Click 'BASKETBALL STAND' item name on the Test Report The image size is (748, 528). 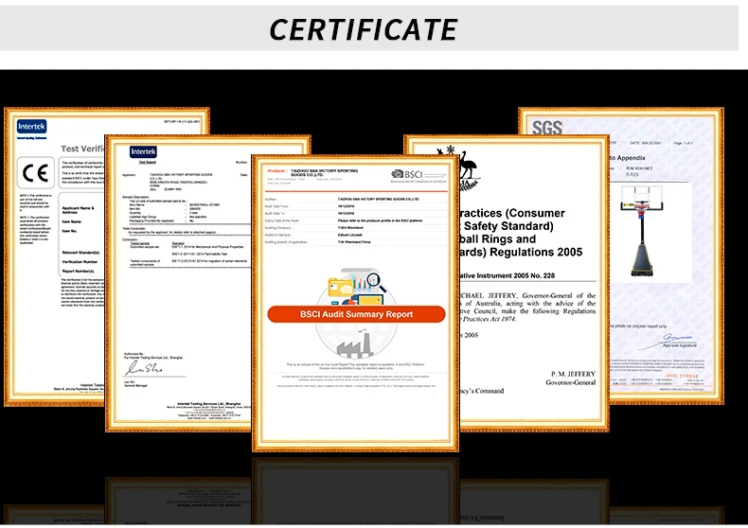[205, 205]
